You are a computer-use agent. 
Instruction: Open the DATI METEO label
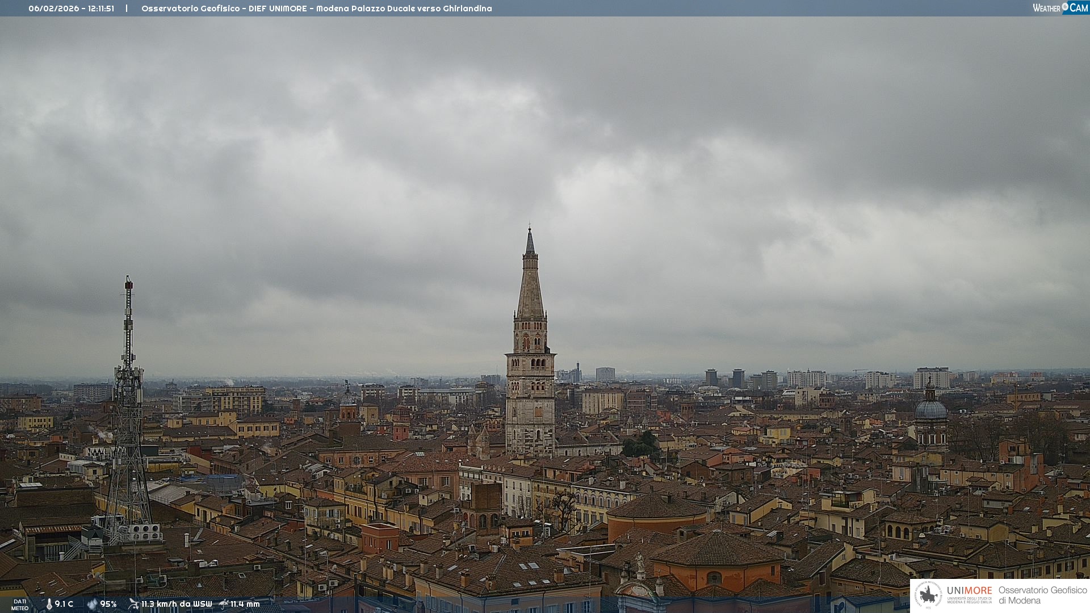pos(20,604)
